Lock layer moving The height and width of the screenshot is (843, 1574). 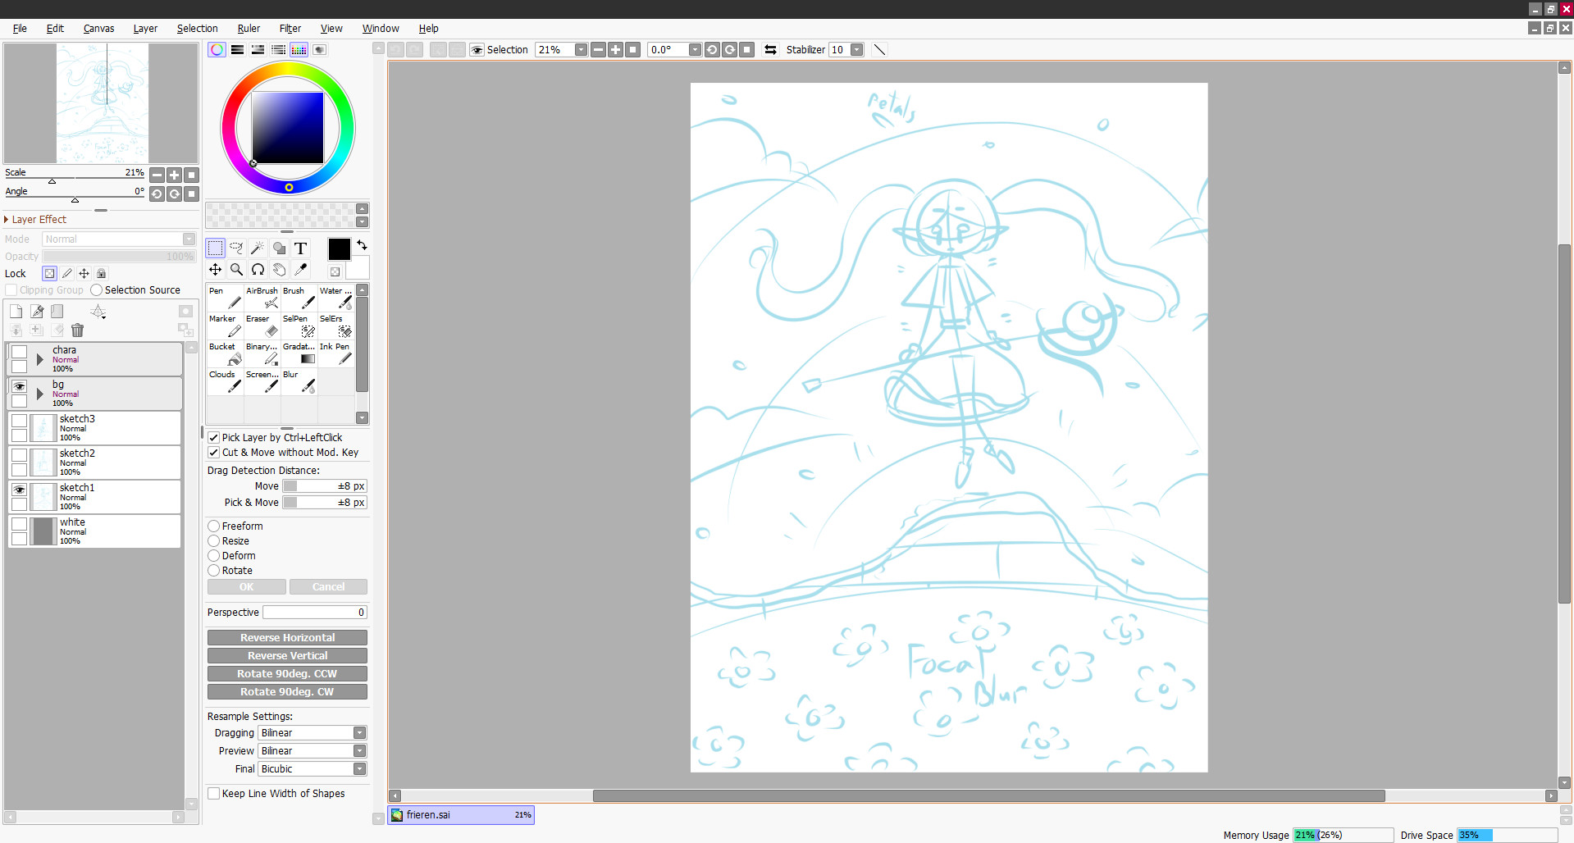point(84,274)
